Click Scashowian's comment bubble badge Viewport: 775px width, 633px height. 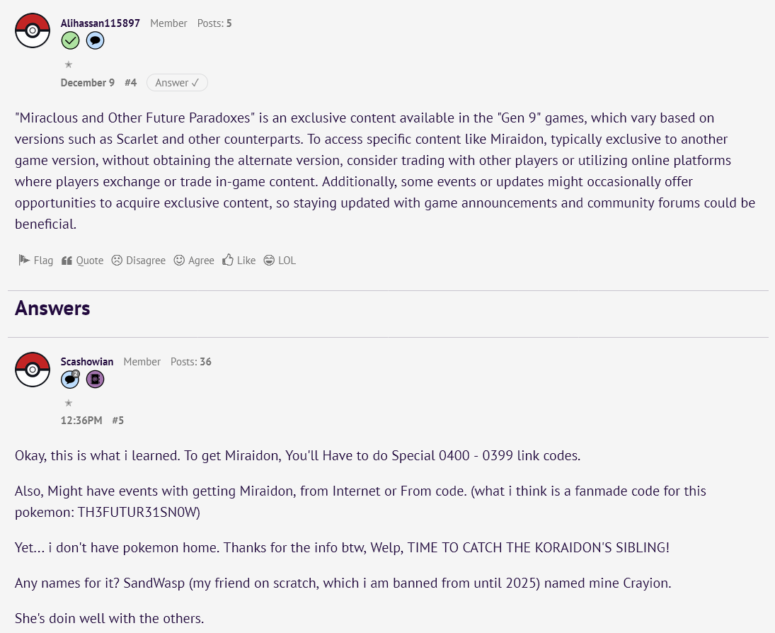coord(70,380)
